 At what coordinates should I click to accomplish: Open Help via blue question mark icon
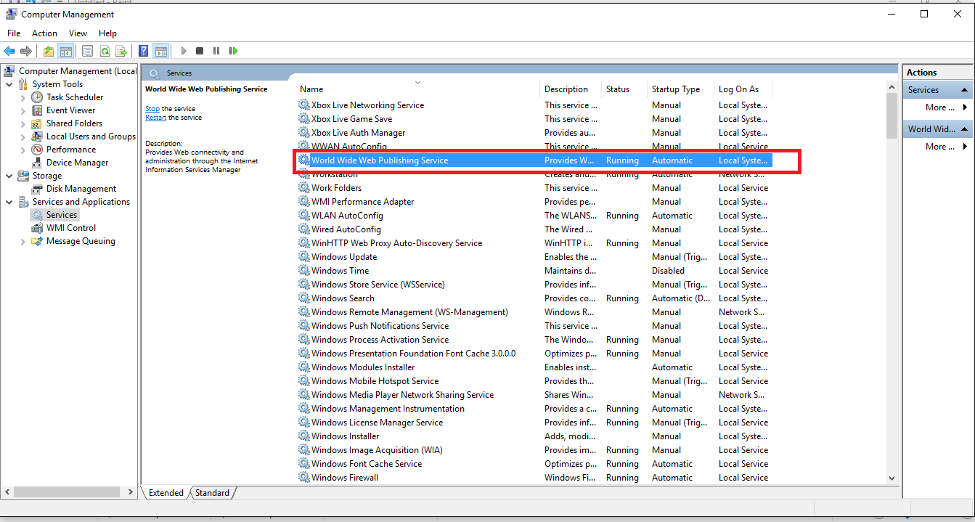pyautogui.click(x=143, y=51)
